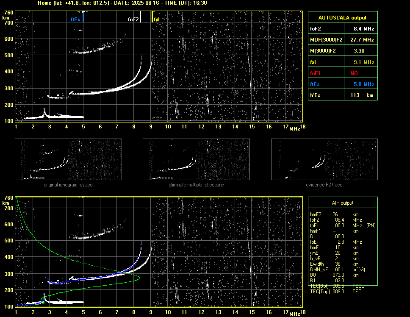Click the 'evidence F2 trace' caption
The width and height of the screenshot is (410, 317).
pyautogui.click(x=324, y=185)
